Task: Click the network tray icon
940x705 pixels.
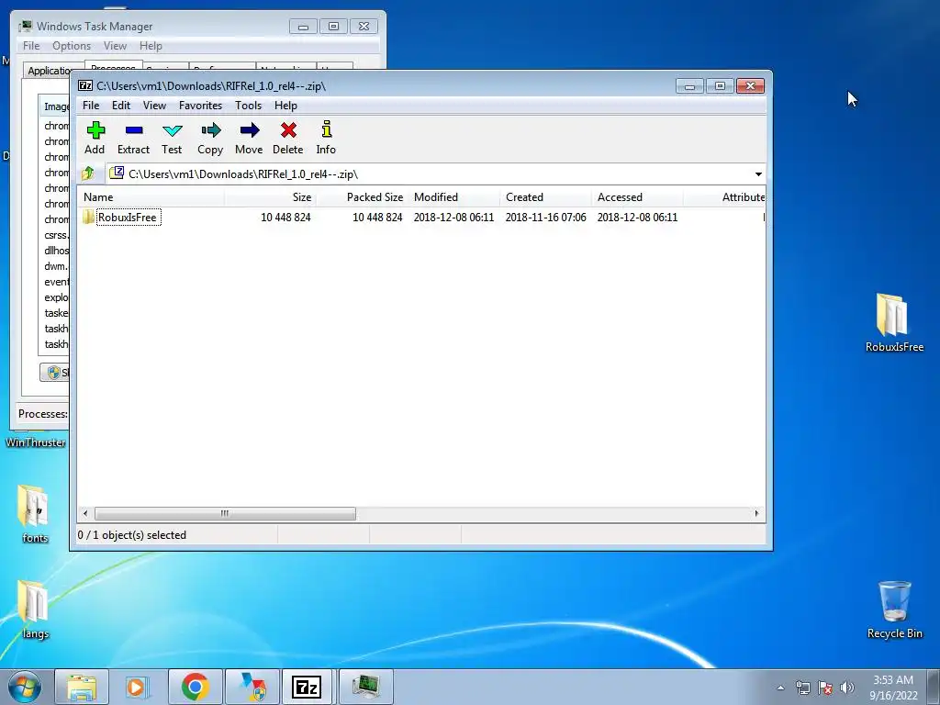Action: (x=802, y=688)
